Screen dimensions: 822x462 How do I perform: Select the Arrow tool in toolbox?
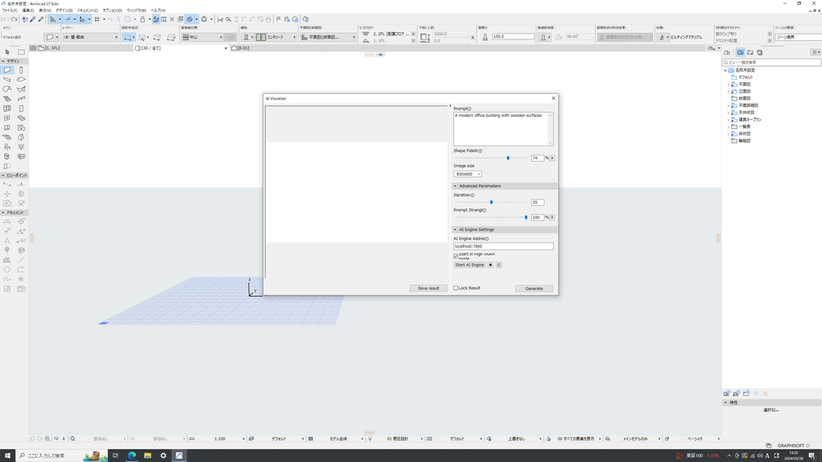[7, 53]
